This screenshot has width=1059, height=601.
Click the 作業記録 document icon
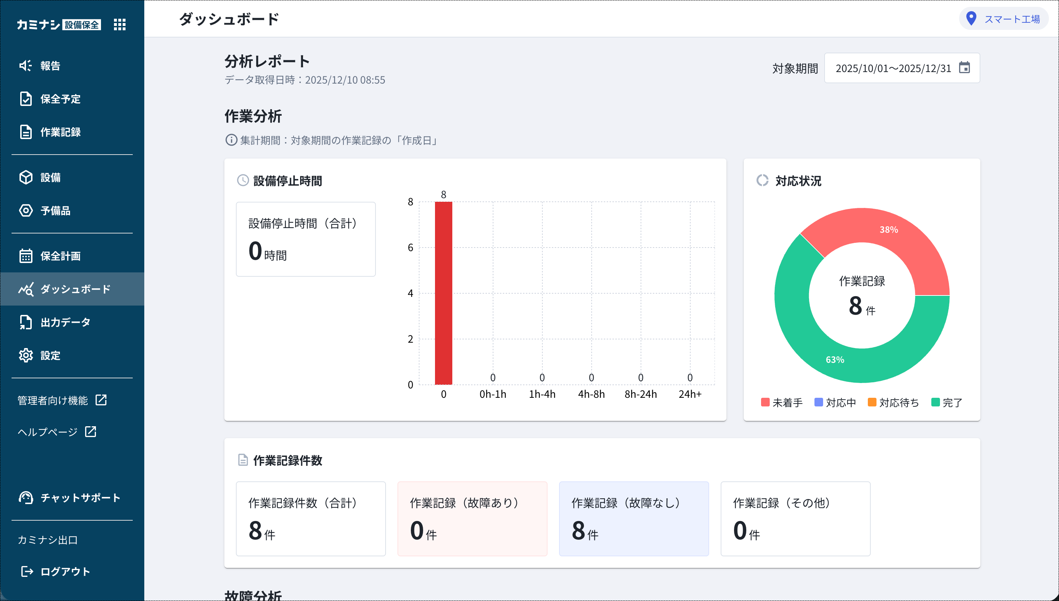[26, 132]
